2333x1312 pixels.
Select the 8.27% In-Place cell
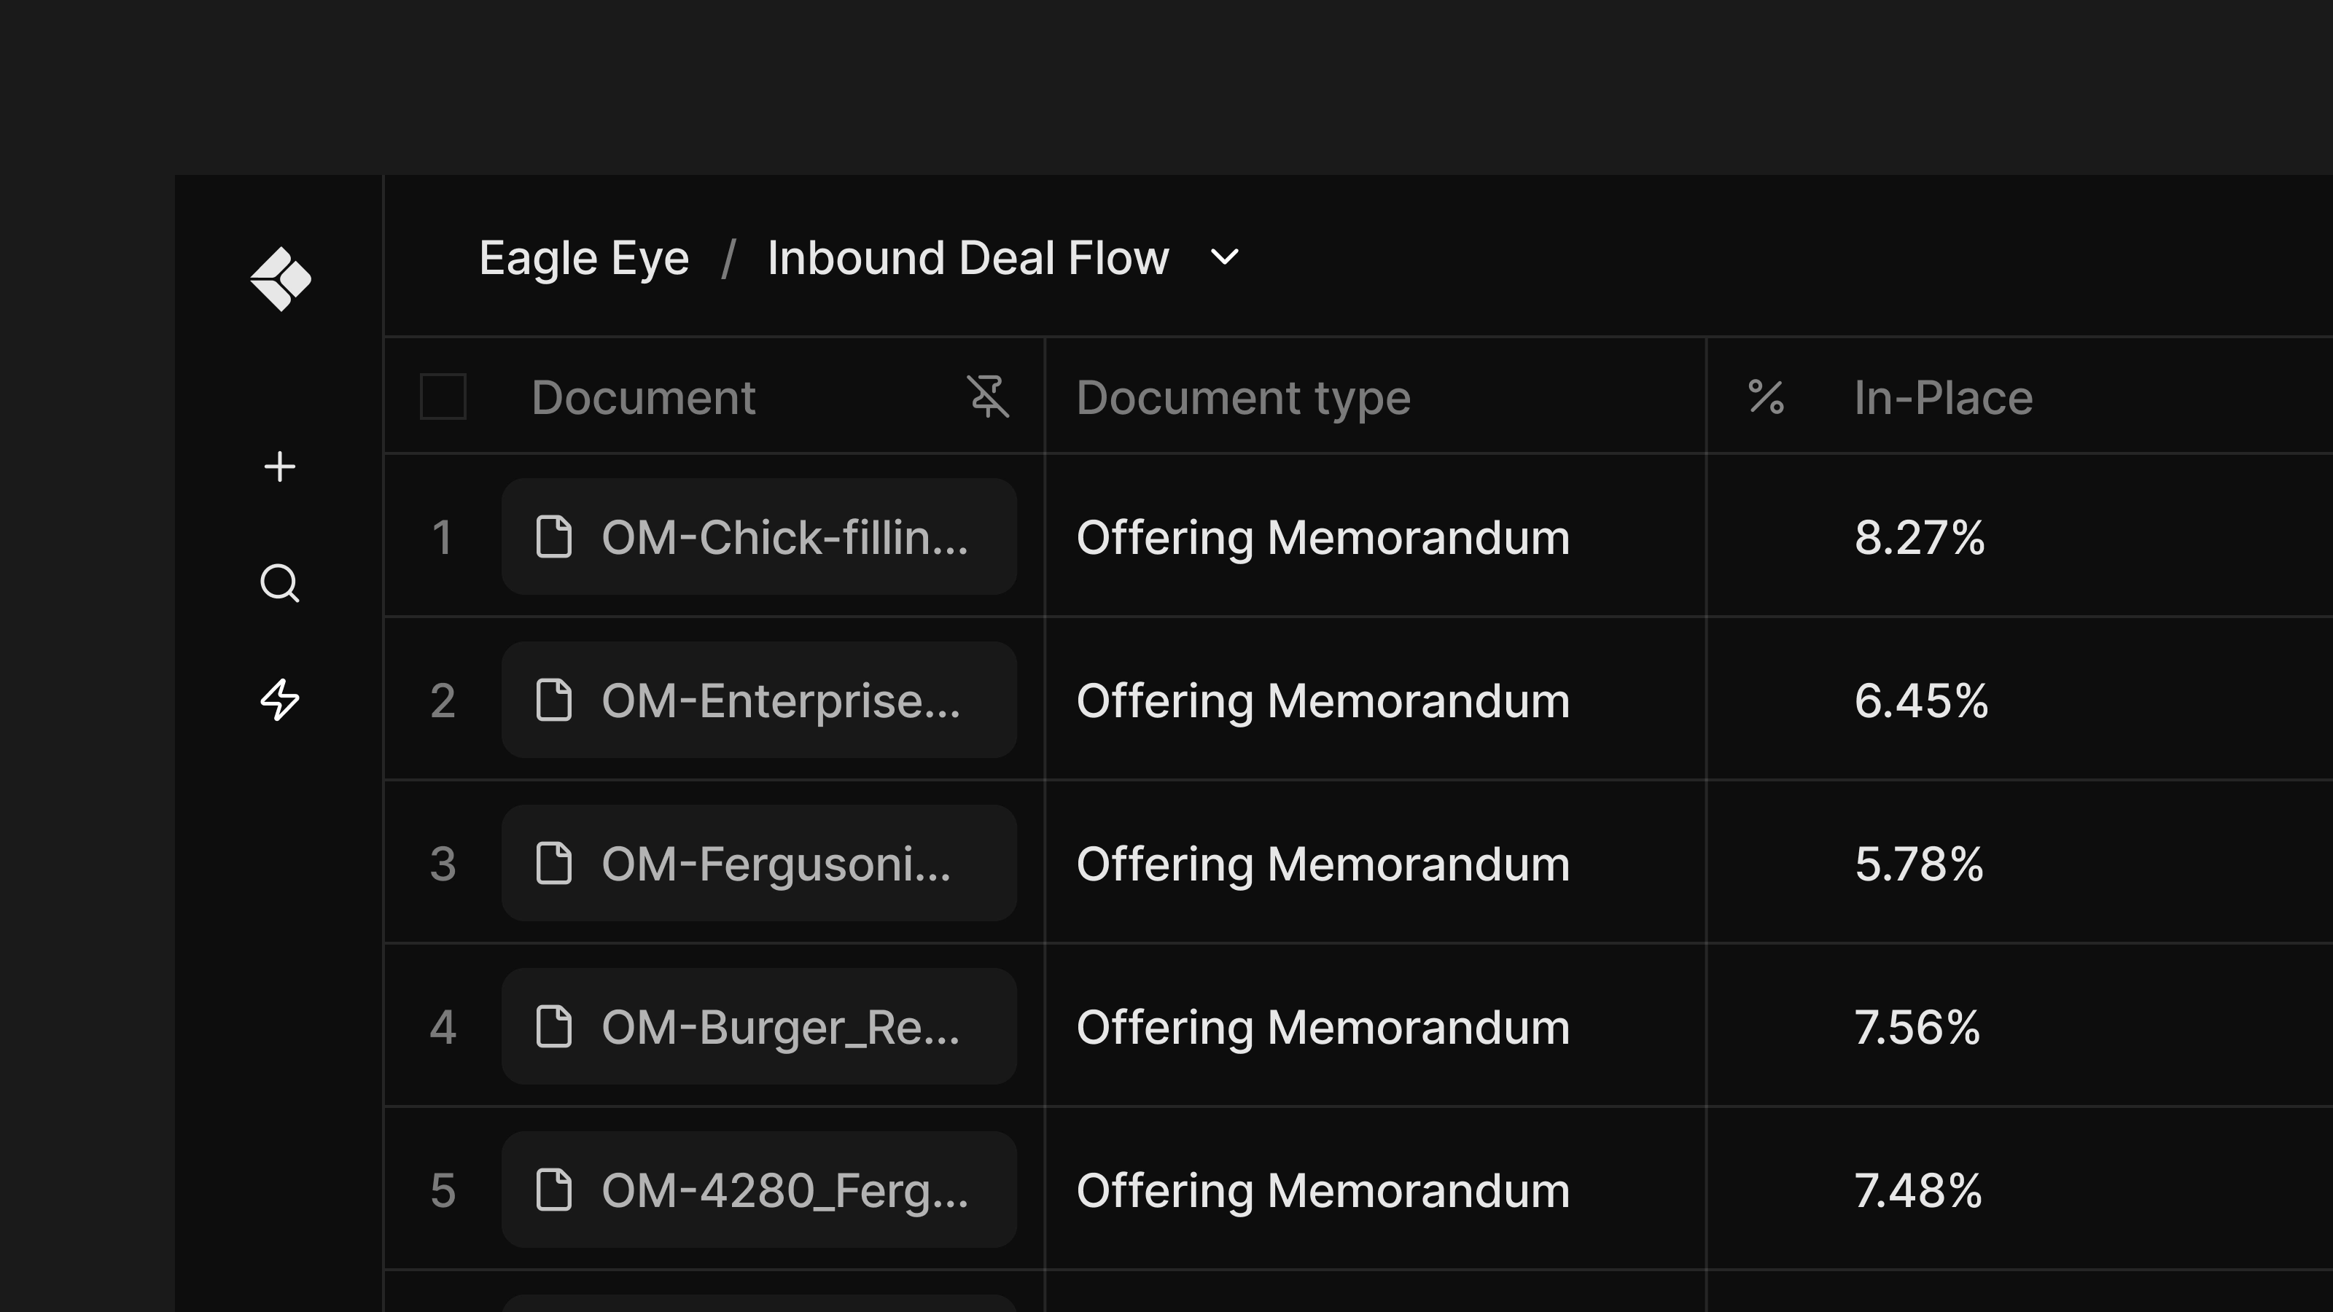coord(1919,537)
